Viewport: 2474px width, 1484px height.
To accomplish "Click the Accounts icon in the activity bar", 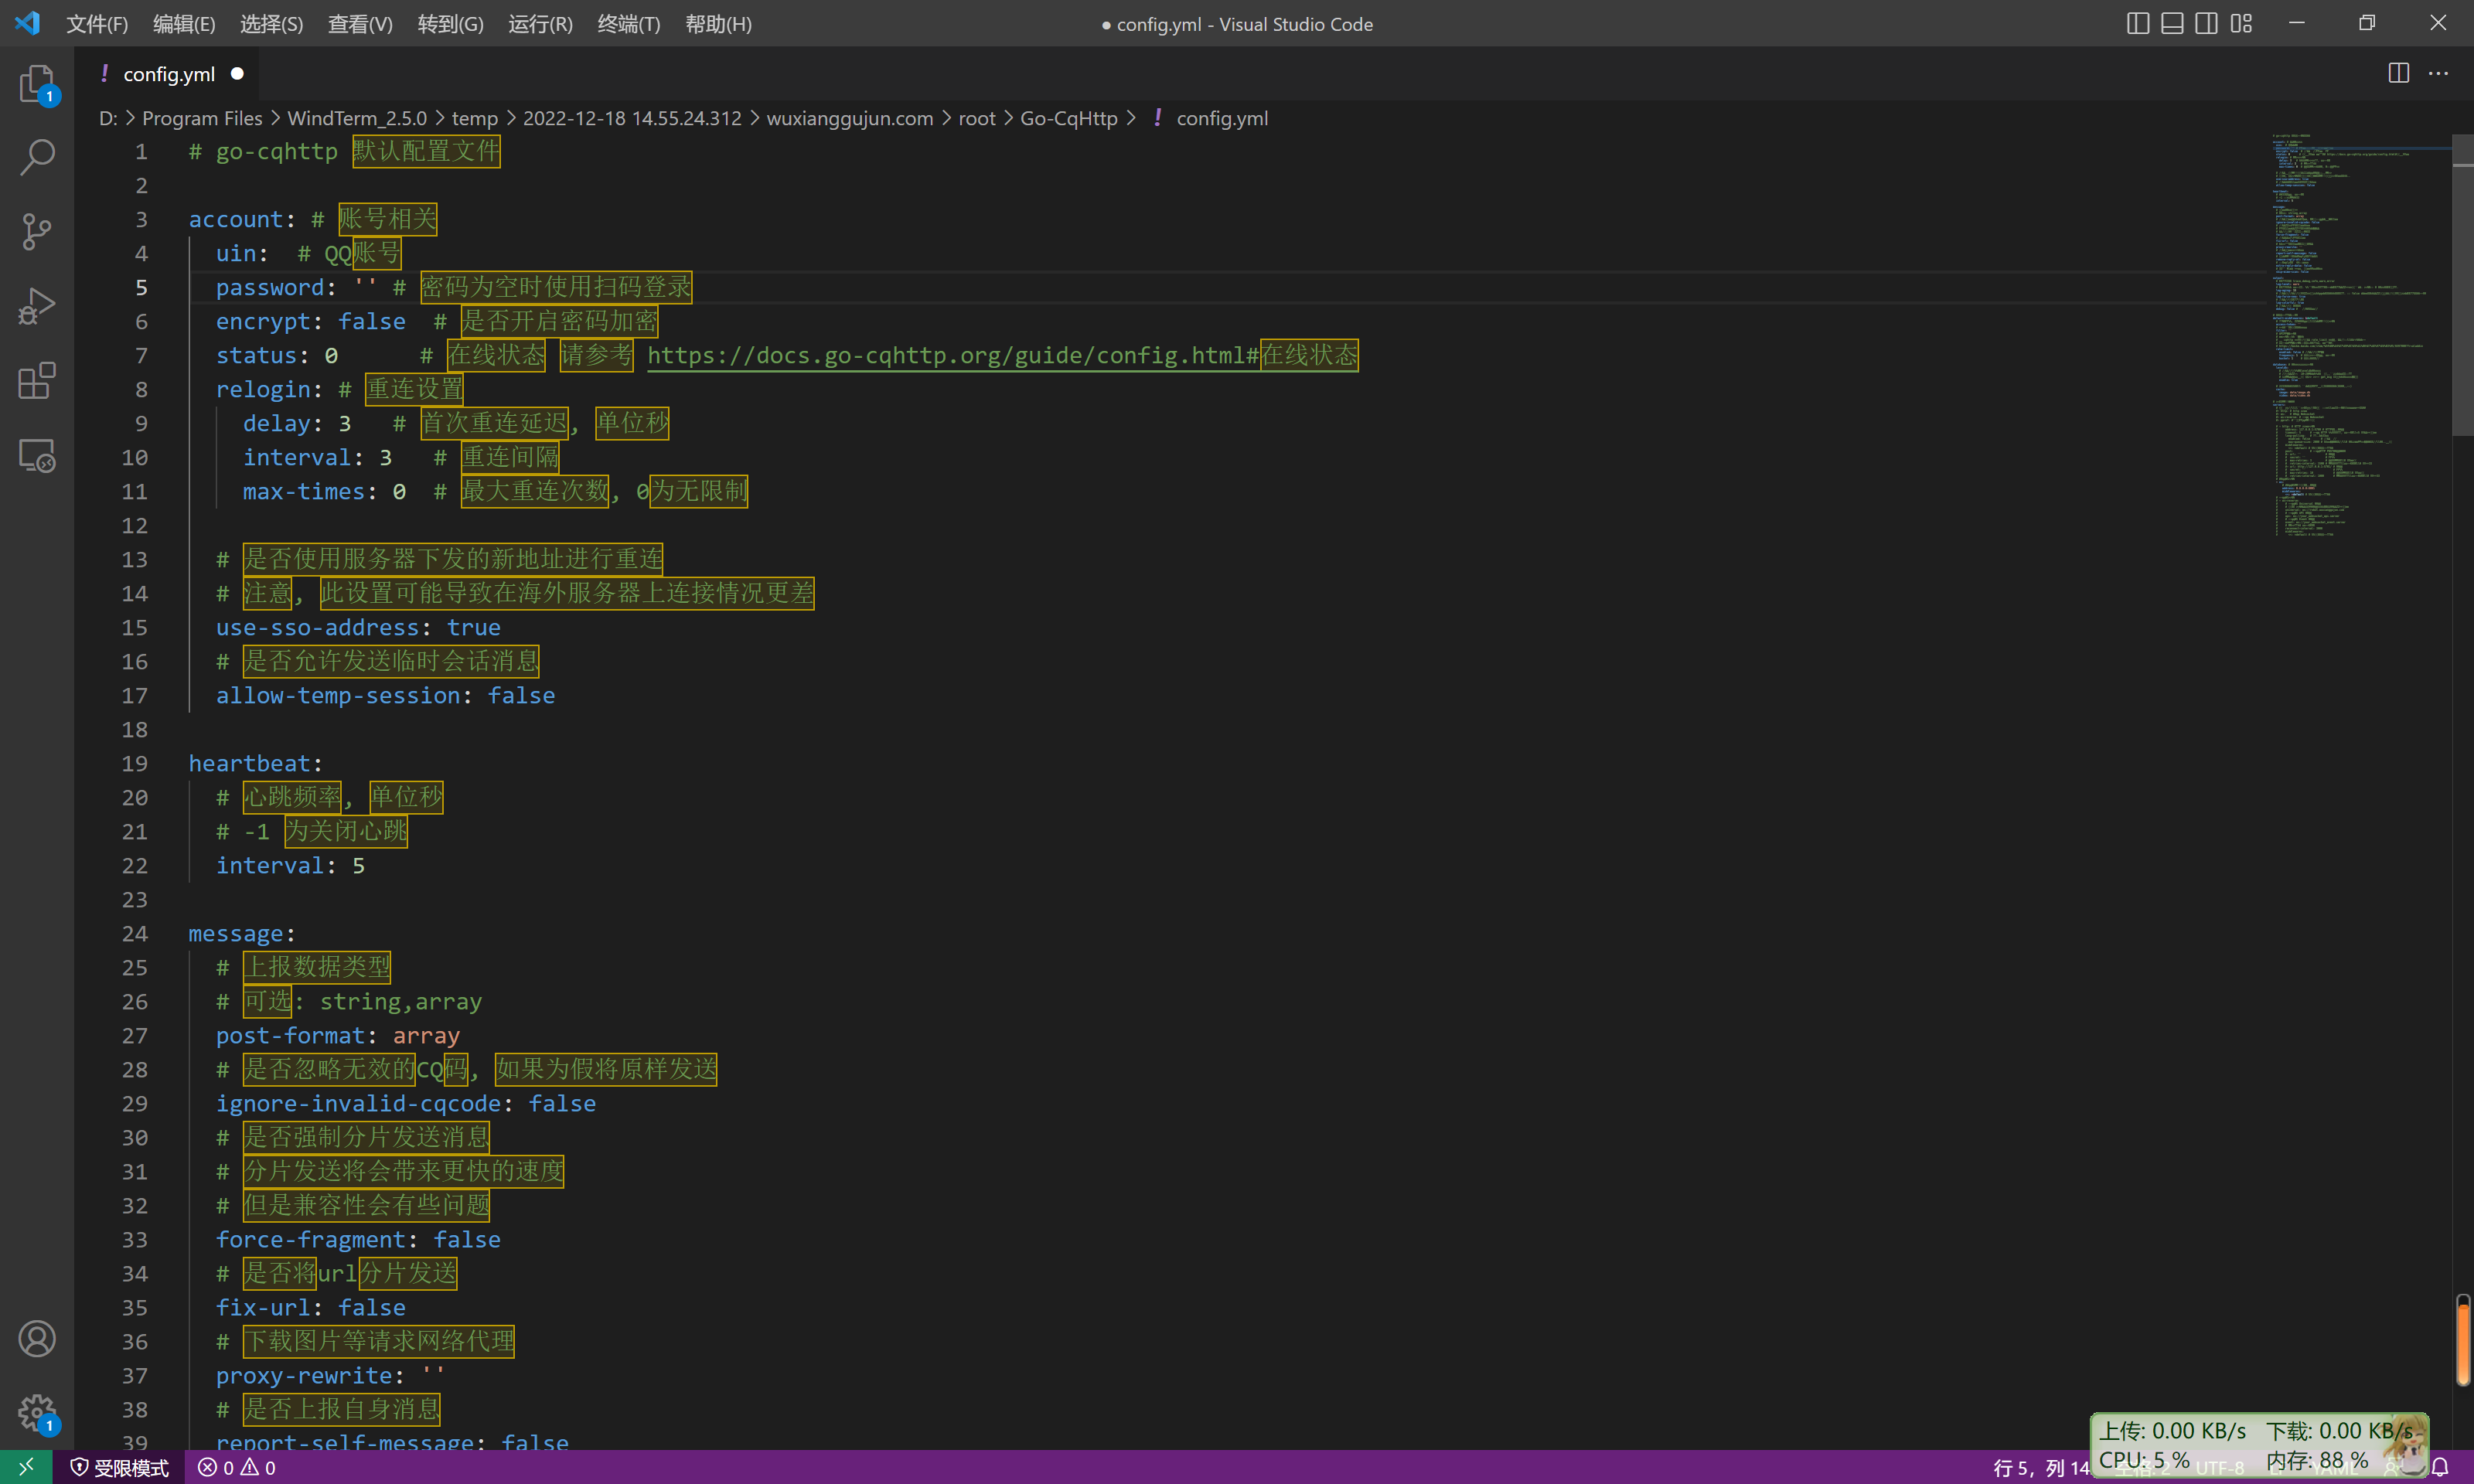I will pyautogui.click(x=36, y=1338).
